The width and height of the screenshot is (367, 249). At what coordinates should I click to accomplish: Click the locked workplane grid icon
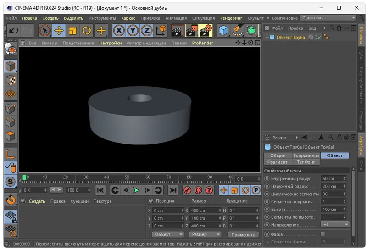pos(10,217)
